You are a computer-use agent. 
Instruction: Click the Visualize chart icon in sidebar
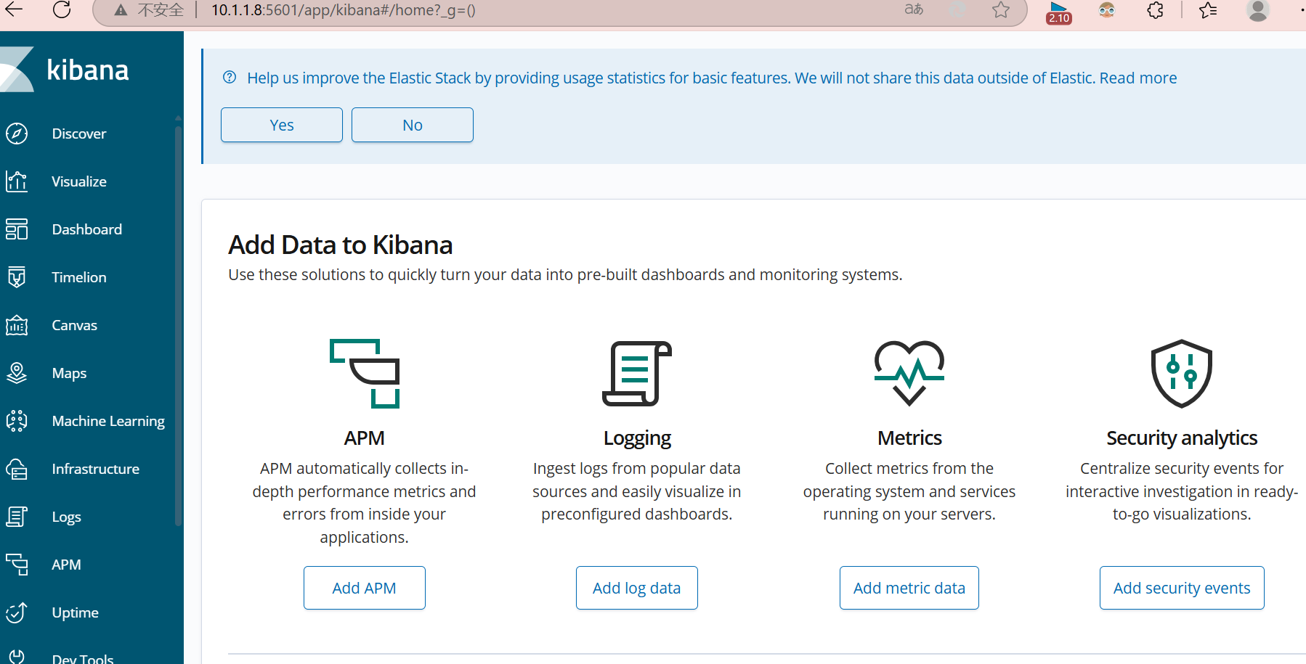click(17, 181)
